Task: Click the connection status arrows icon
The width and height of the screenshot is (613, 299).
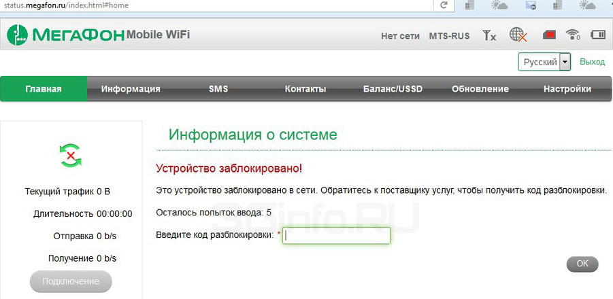Action: 70,156
